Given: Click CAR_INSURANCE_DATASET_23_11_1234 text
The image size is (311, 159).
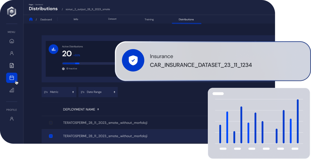Looking at the screenshot, I should 201,65.
